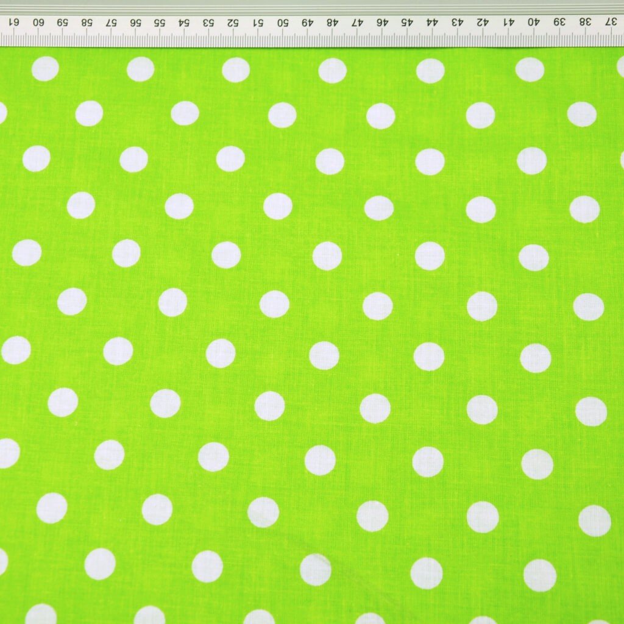
Task: Select top-row white dot beneath ruler mark 44
Action: [x=430, y=71]
